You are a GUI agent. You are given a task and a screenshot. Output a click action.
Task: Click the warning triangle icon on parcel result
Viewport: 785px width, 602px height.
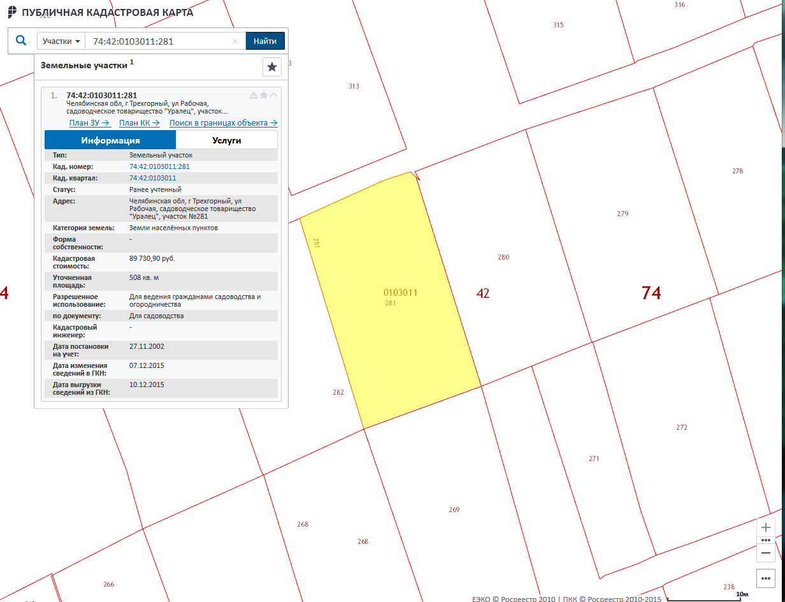pos(254,95)
